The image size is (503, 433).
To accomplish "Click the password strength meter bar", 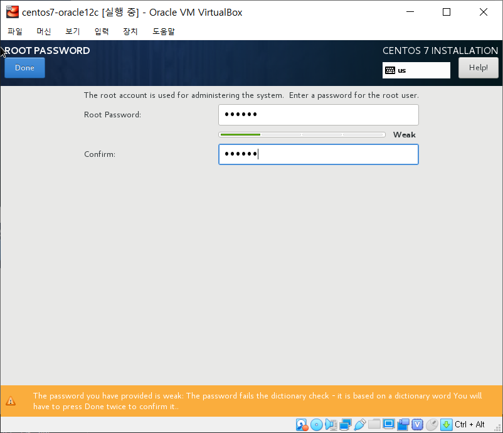I will pos(302,134).
